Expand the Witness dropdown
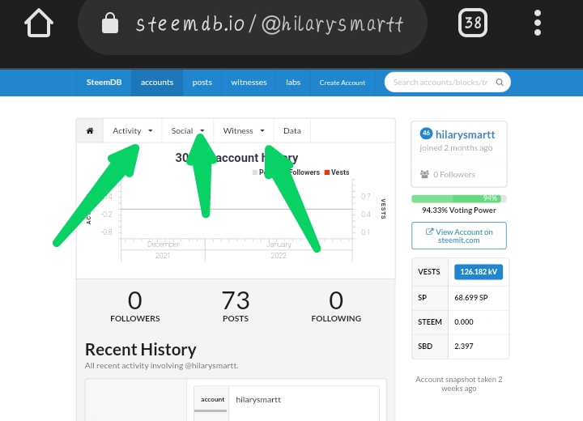Screen dimensions: 583x421 [x=244, y=130]
